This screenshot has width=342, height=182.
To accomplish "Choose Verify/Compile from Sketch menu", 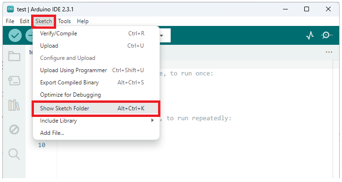I will (x=96, y=33).
